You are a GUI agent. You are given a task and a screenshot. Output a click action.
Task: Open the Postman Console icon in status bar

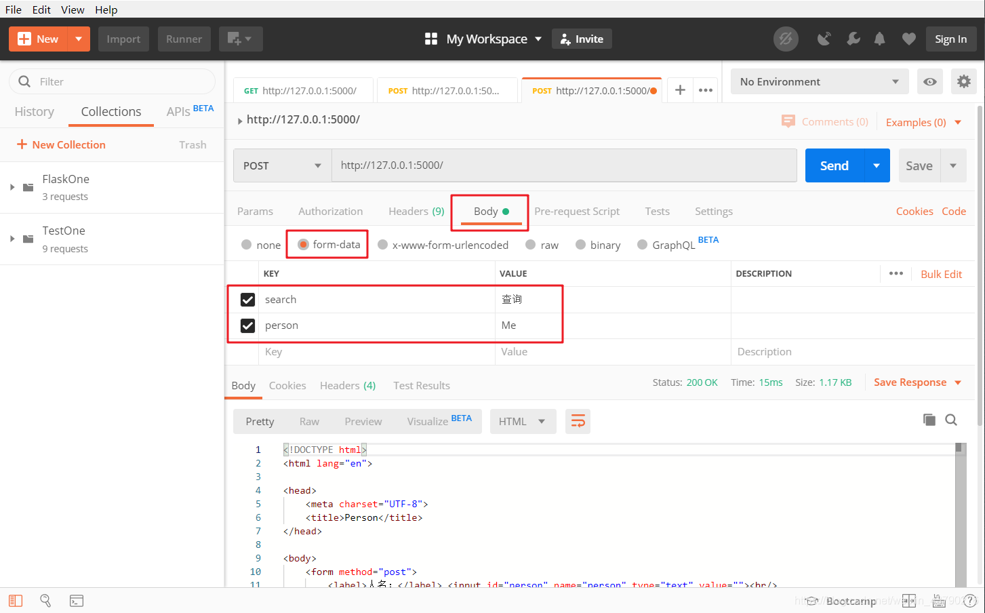77,601
